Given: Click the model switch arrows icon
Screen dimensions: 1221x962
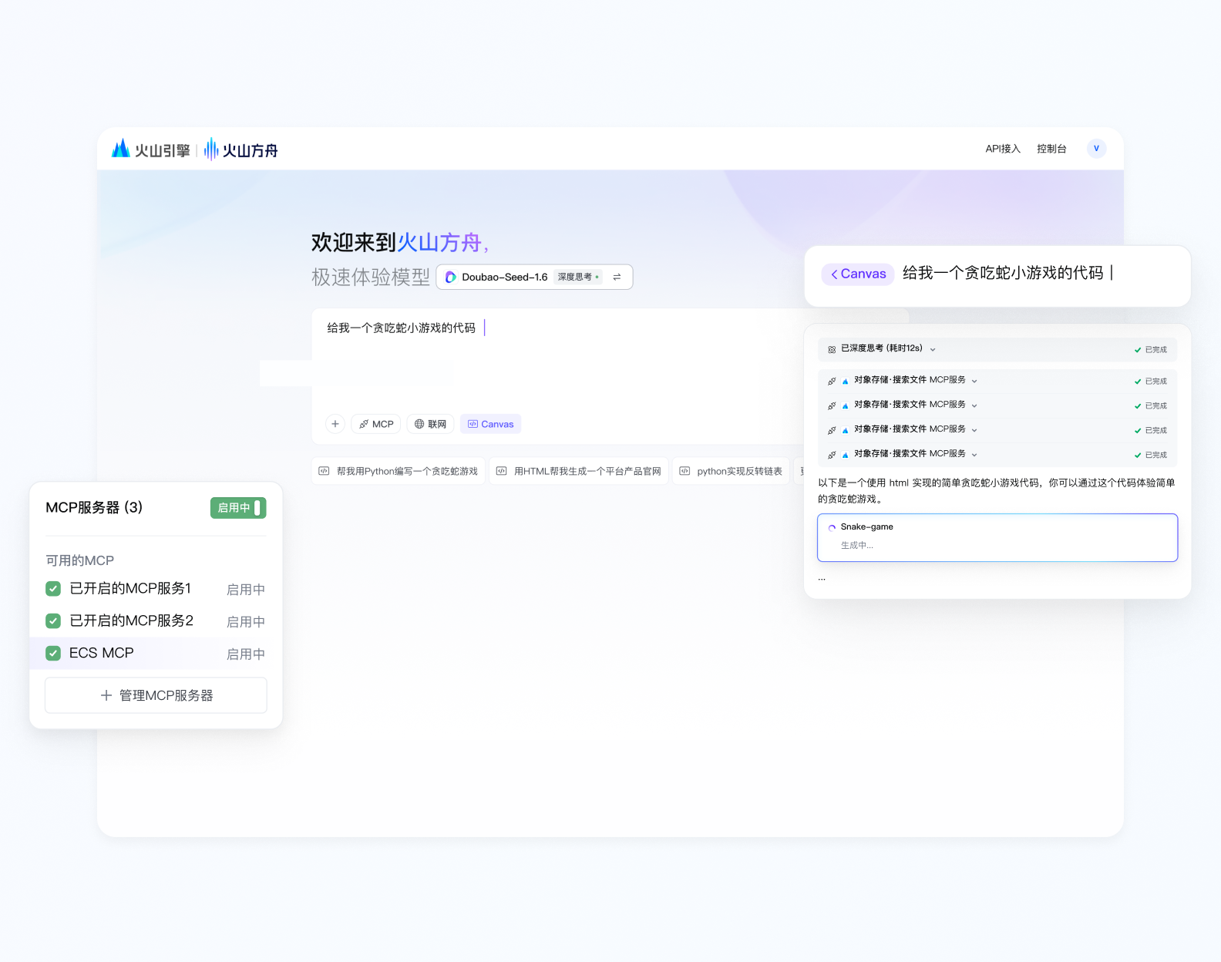Looking at the screenshot, I should click(x=617, y=277).
